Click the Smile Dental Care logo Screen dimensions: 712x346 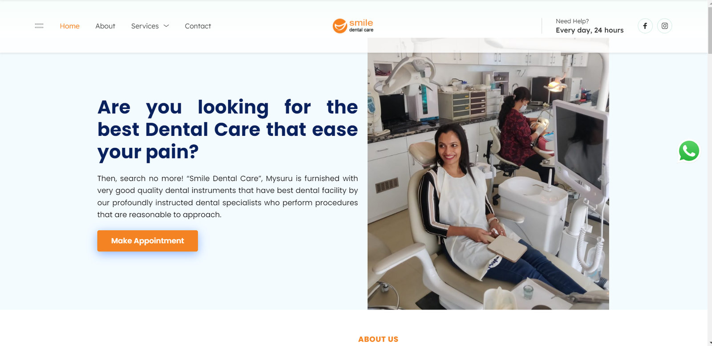pyautogui.click(x=353, y=26)
